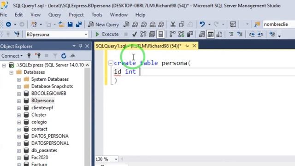Image resolution: width=295 pixels, height=166 pixels.
Task: Collapse the create table code block
Action: pos(111,63)
